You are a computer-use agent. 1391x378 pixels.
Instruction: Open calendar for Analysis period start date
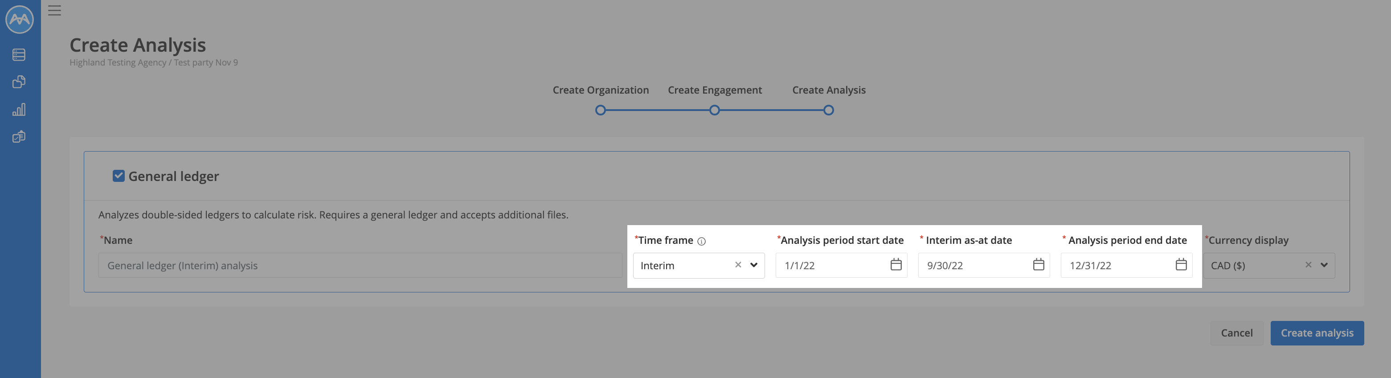[896, 265]
